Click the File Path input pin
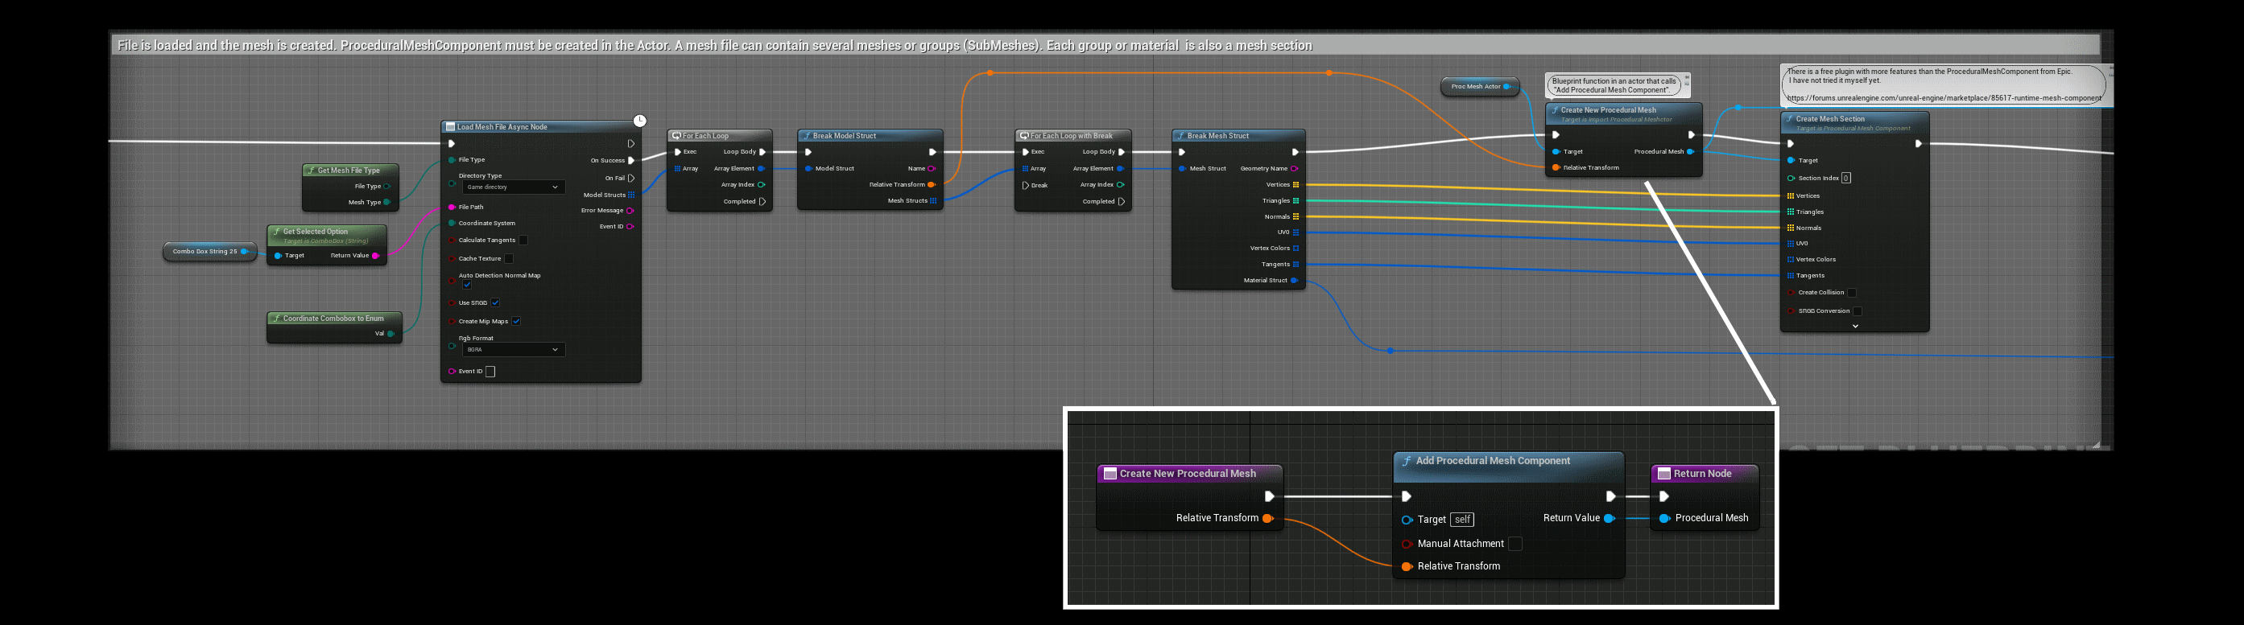2244x625 pixels. [x=451, y=208]
